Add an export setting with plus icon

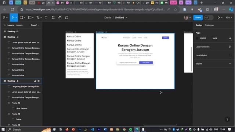[x=230, y=63]
